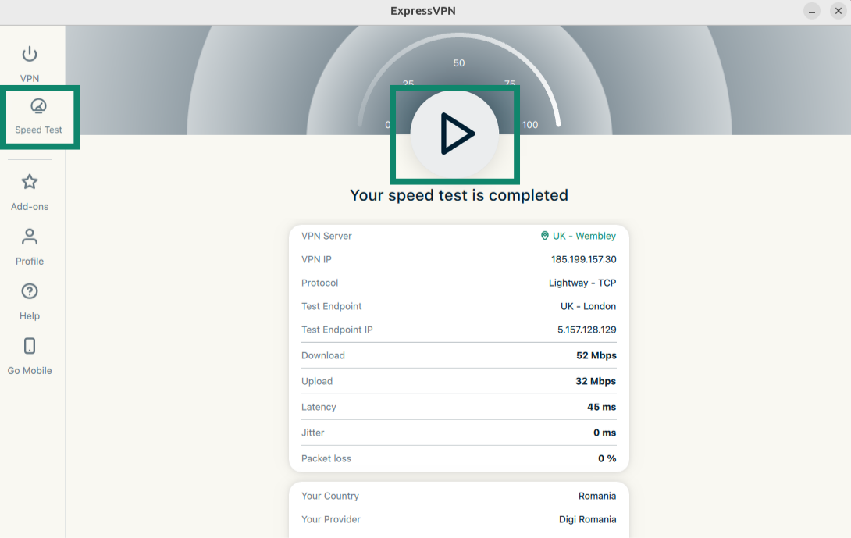The image size is (851, 538).
Task: Close the ExpressVPN window
Action: pyautogui.click(x=838, y=11)
